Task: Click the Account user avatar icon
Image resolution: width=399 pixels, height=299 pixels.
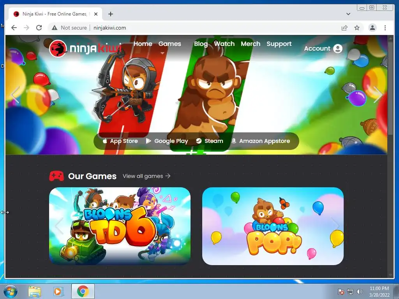Action: tap(338, 49)
